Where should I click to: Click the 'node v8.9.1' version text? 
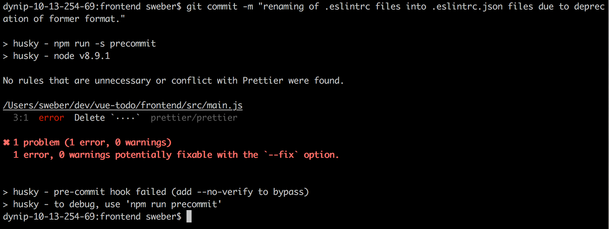82,56
